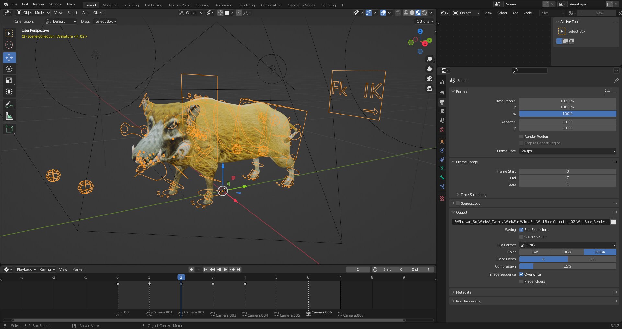Play animation forward
This screenshot has height=329, width=622.
coord(225,269)
